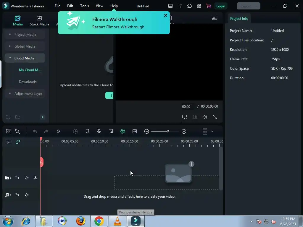The height and width of the screenshot is (227, 303).
Task: Open the Tools menu
Action: click(x=84, y=6)
